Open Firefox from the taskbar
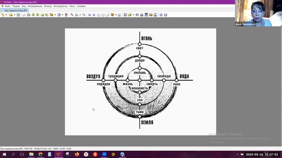The width and height of the screenshot is (282, 158). point(77,154)
